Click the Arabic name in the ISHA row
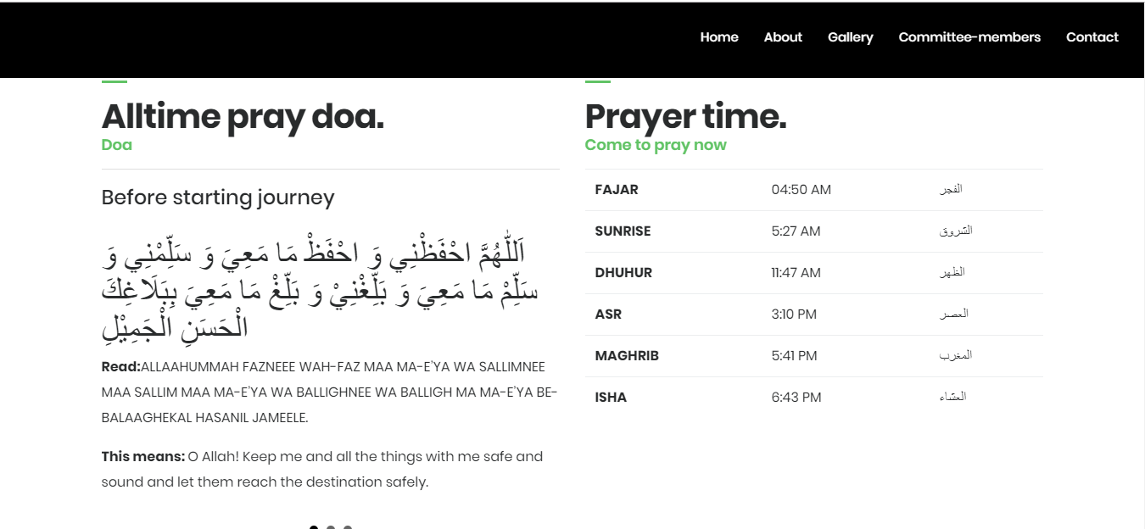 point(952,397)
